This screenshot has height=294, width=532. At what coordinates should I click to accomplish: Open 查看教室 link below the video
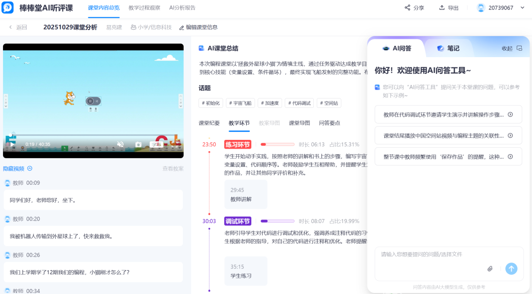pos(172,168)
